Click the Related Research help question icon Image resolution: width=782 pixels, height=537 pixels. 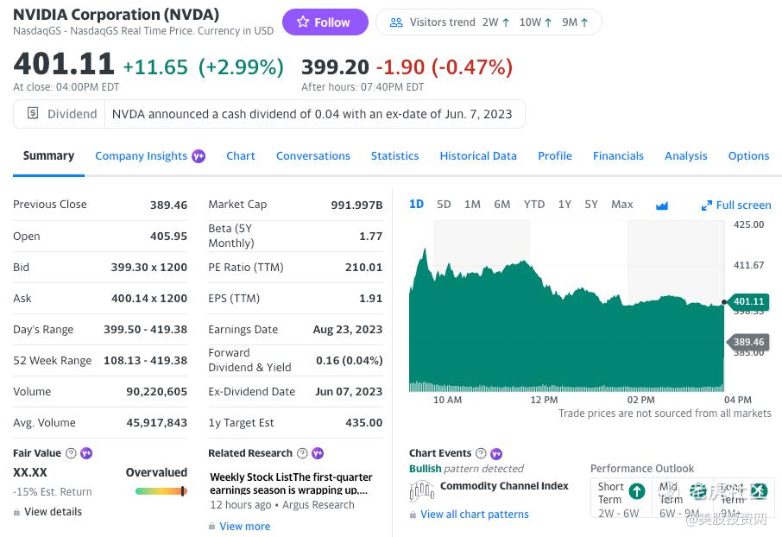tap(302, 453)
